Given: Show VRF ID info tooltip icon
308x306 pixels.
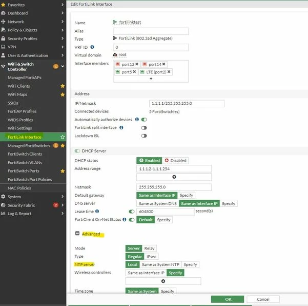Looking at the screenshot, I should (92, 47).
